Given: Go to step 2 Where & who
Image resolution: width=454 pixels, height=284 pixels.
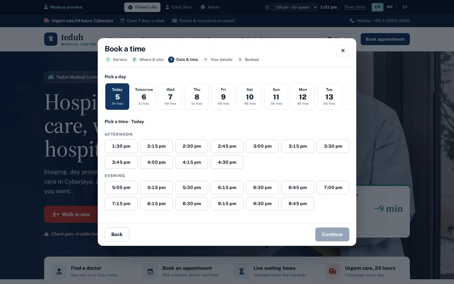Looking at the screenshot, I should pyautogui.click(x=148, y=59).
